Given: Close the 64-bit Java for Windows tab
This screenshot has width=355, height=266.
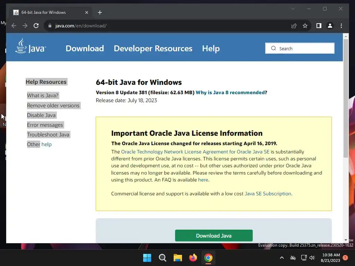Looking at the screenshot, I should [86, 12].
